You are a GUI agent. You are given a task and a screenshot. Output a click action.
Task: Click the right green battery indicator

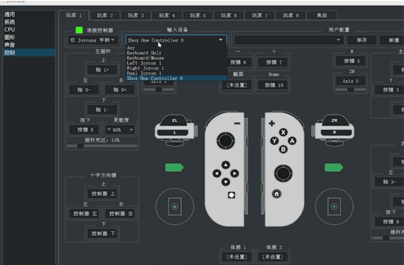point(334,167)
